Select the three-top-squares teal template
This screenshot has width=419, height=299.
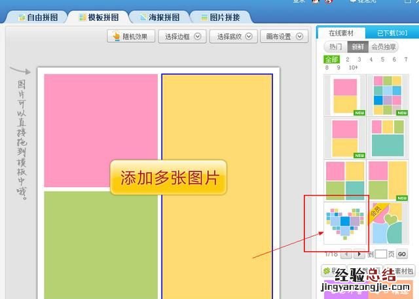point(387,137)
